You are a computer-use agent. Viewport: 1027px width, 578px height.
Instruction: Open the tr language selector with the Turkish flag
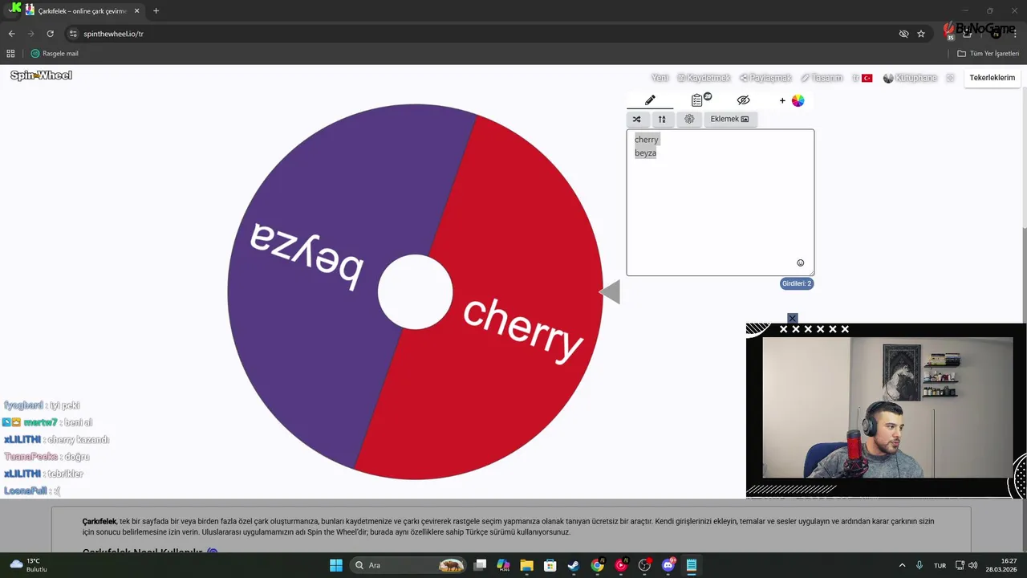[863, 78]
